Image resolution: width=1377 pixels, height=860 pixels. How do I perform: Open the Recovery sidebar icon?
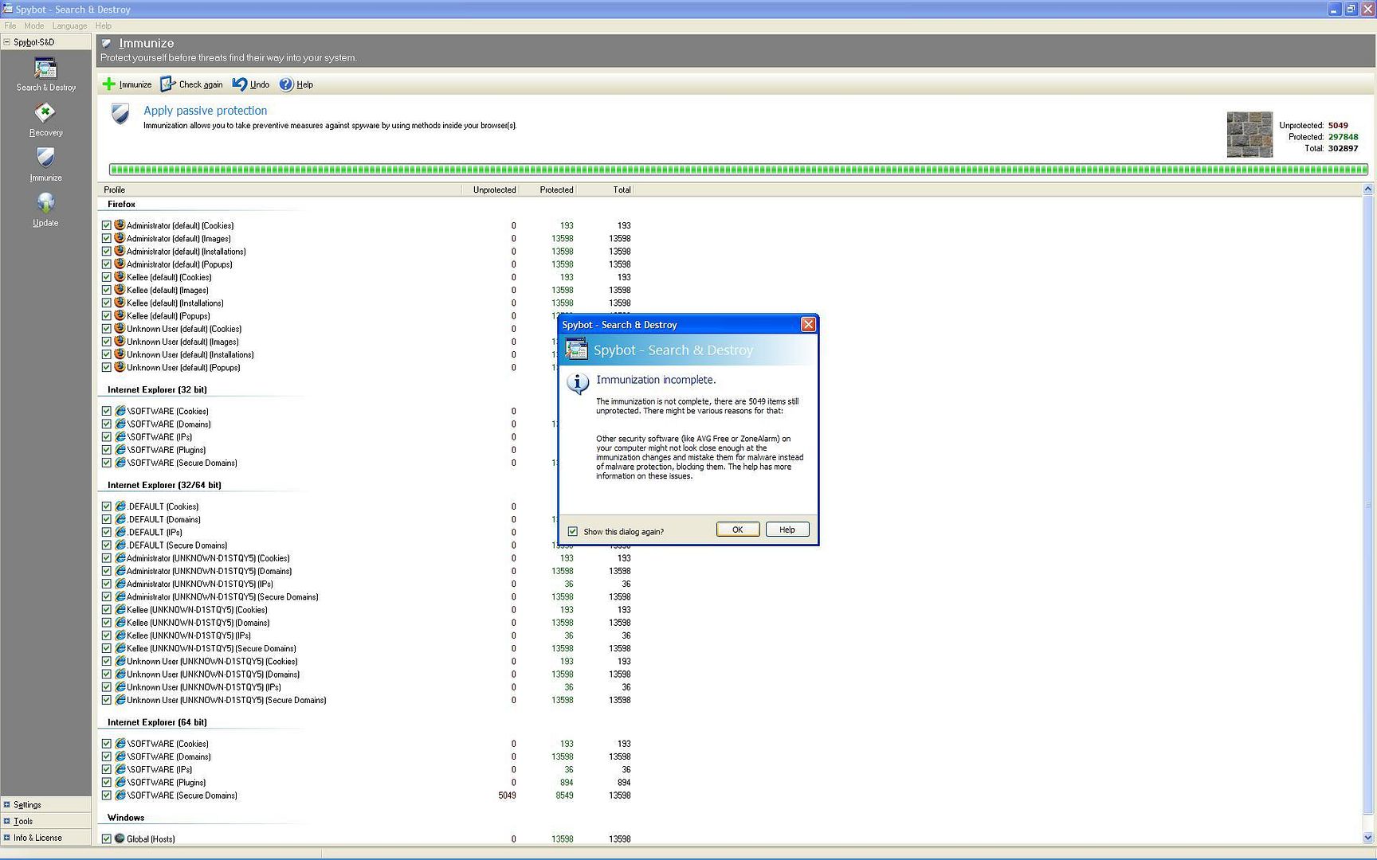[45, 119]
